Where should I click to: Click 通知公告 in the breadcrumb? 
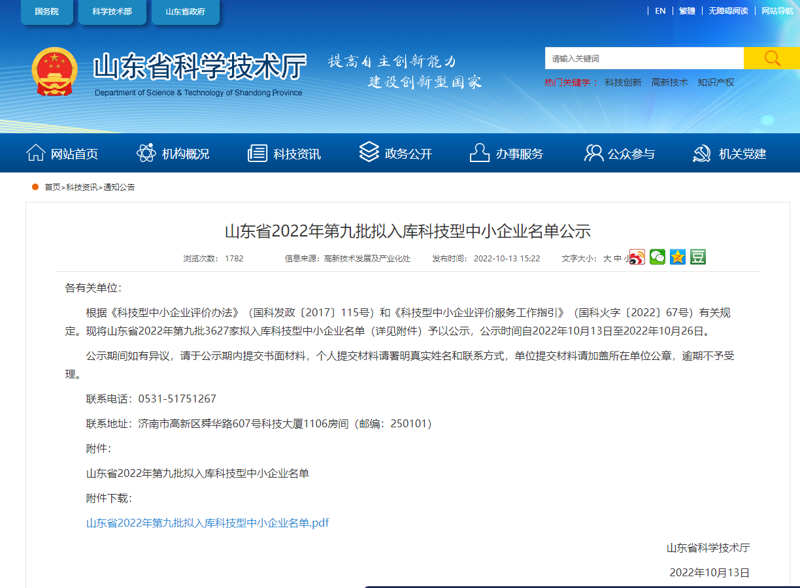[119, 188]
